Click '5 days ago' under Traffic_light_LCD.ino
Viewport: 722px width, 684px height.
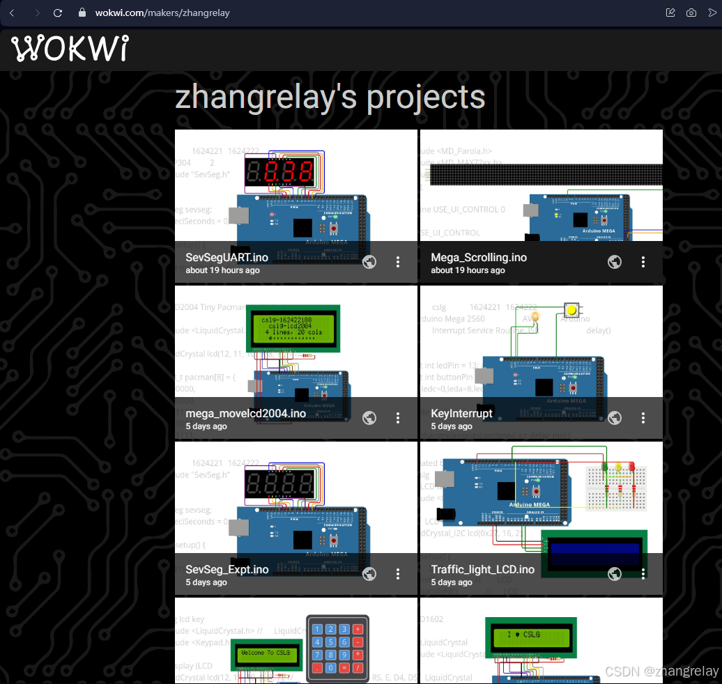452,582
